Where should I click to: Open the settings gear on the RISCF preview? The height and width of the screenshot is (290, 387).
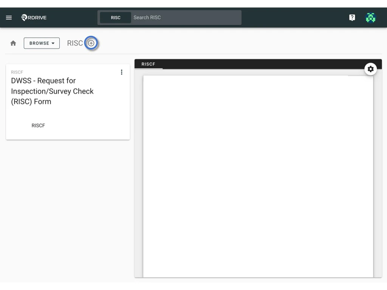pos(371,69)
